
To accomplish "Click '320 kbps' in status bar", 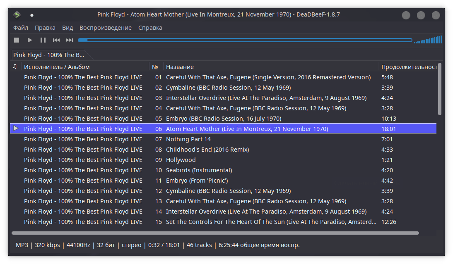I will 47,245.
